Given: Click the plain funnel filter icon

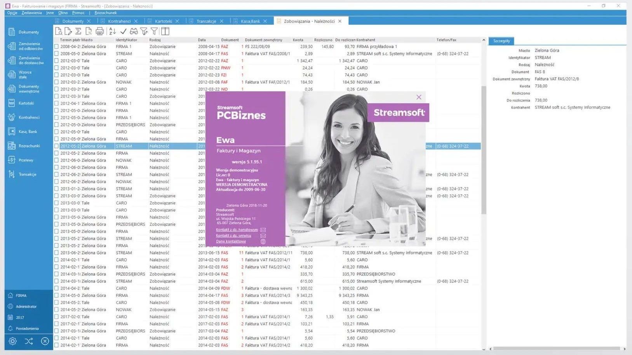Looking at the screenshot, I should pyautogui.click(x=154, y=31).
